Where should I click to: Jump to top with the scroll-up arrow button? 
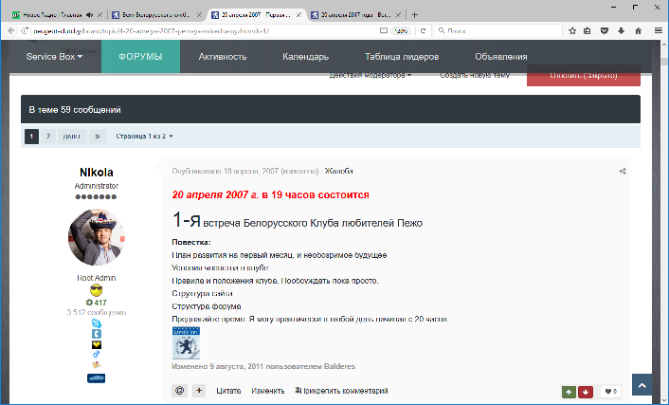pyautogui.click(x=642, y=385)
